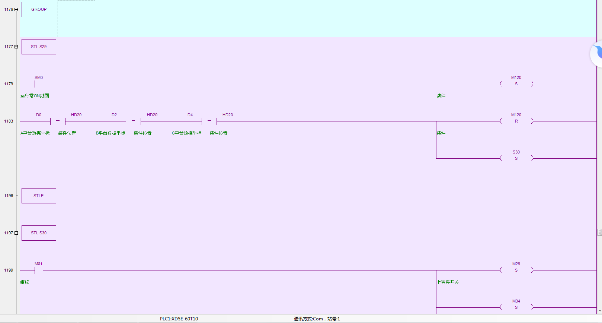Click the vertical scrollbar down arrow

pos(599,311)
